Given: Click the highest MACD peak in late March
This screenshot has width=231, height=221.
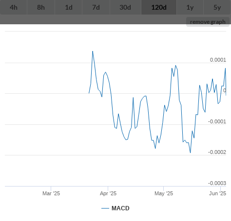Looking at the screenshot, I should [x=93, y=51].
